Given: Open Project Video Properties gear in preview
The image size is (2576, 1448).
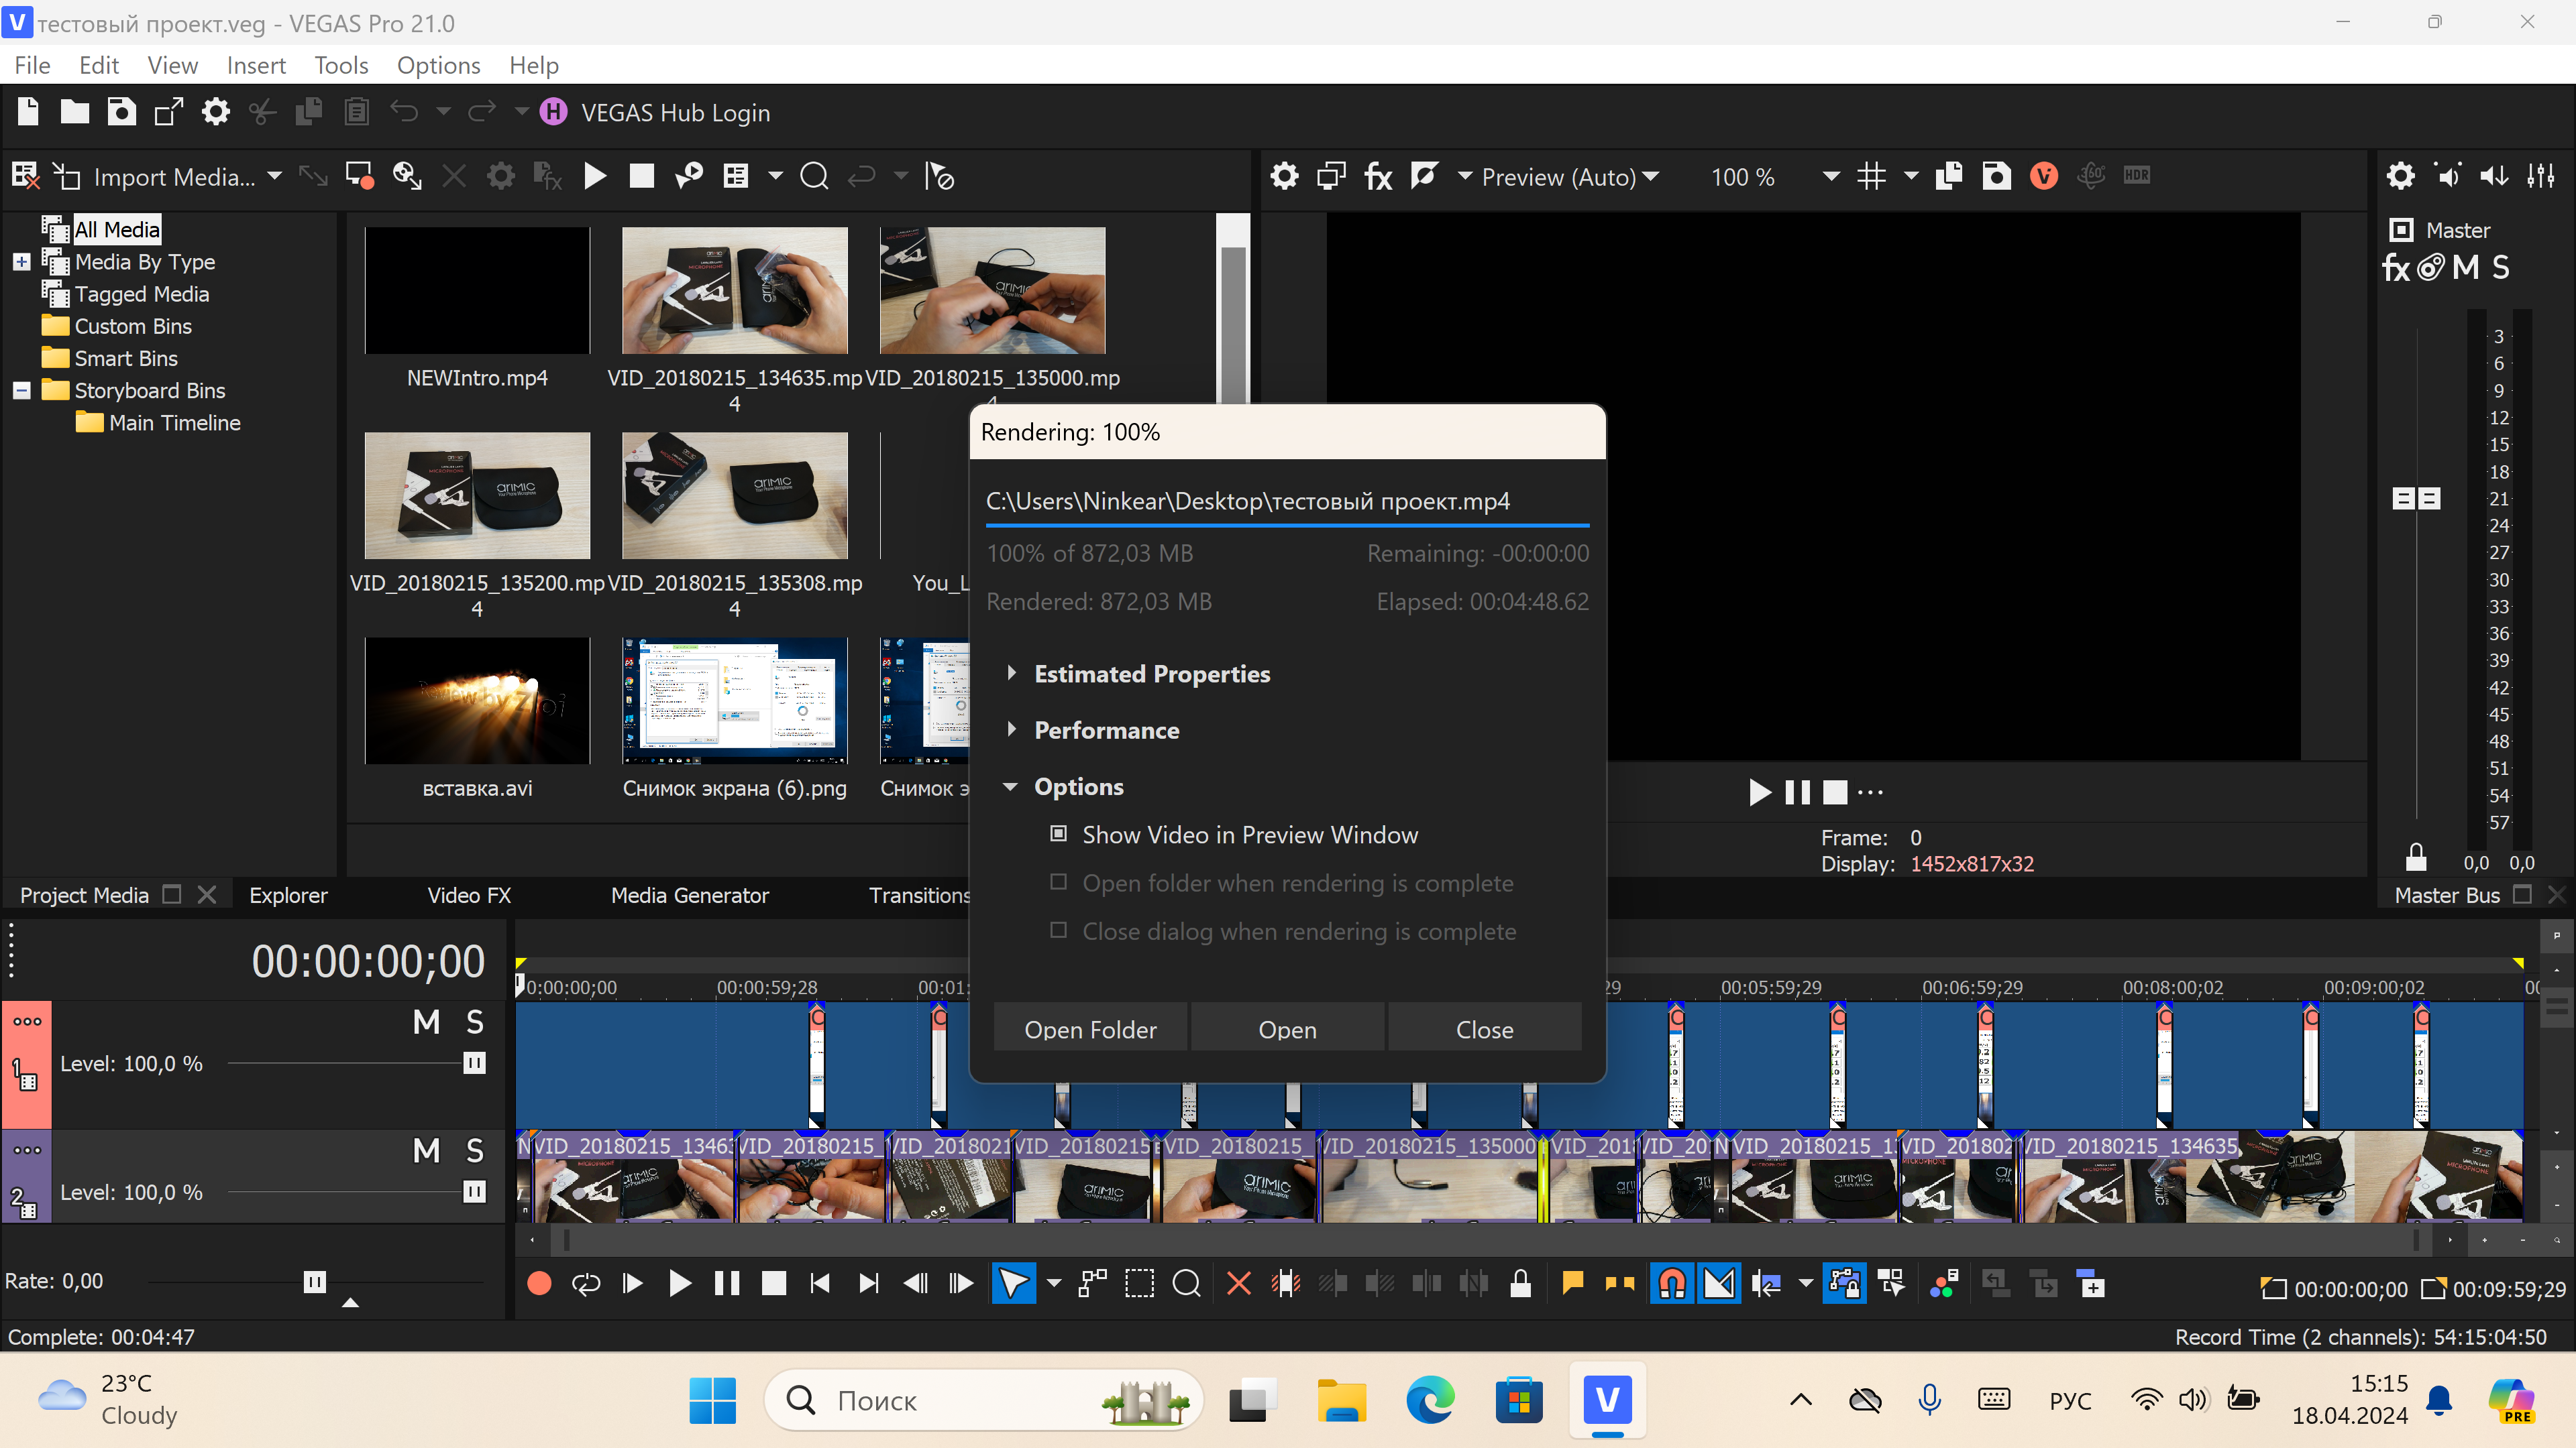Looking at the screenshot, I should coord(1284,177).
